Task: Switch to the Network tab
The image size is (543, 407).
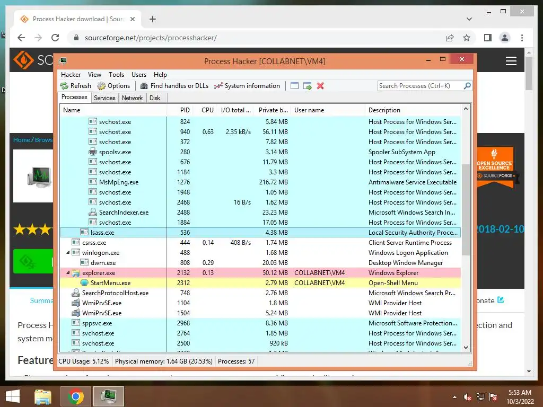Action: click(132, 98)
